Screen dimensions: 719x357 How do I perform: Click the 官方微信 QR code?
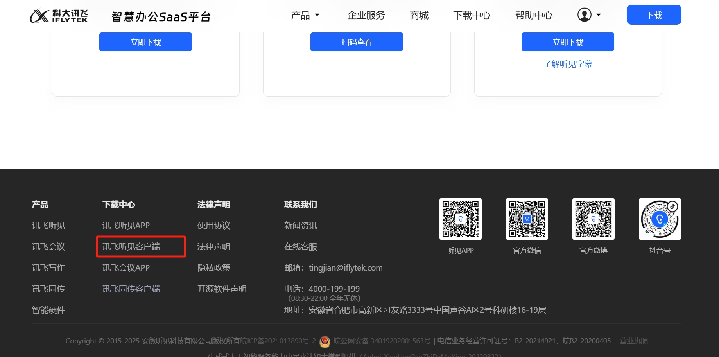[527, 219]
